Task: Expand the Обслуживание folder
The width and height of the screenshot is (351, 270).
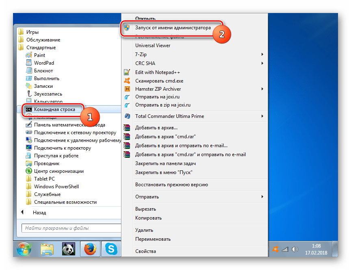Action: point(43,40)
